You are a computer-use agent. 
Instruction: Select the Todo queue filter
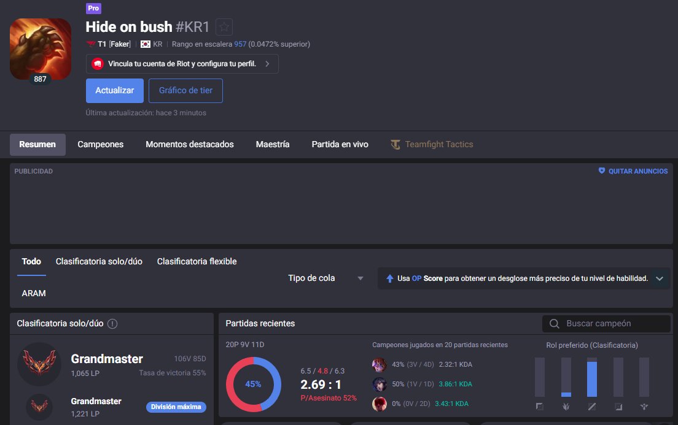pyautogui.click(x=31, y=262)
